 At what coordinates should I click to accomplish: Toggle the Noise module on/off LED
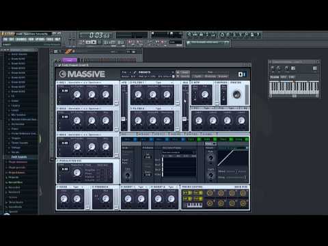pos(58,187)
